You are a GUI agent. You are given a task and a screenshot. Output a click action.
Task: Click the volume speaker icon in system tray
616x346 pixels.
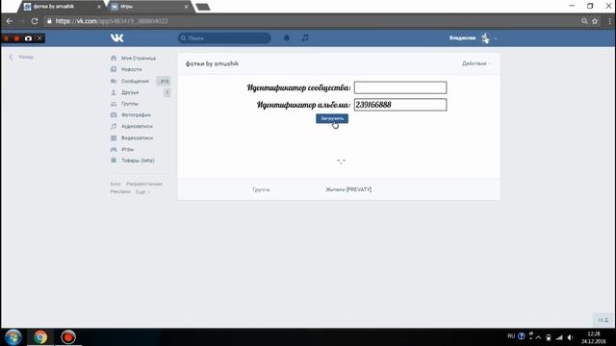(571, 337)
